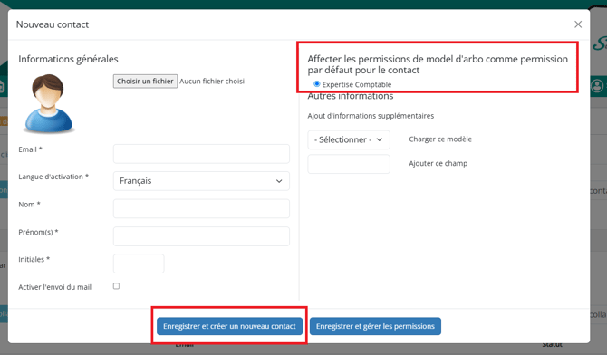Click Charger ce modèle link
Image resolution: width=607 pixels, height=355 pixels.
point(440,139)
